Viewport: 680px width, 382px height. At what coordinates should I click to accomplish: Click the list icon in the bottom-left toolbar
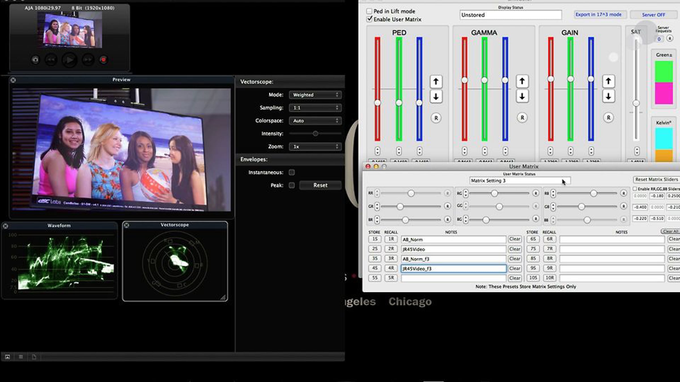tap(21, 357)
